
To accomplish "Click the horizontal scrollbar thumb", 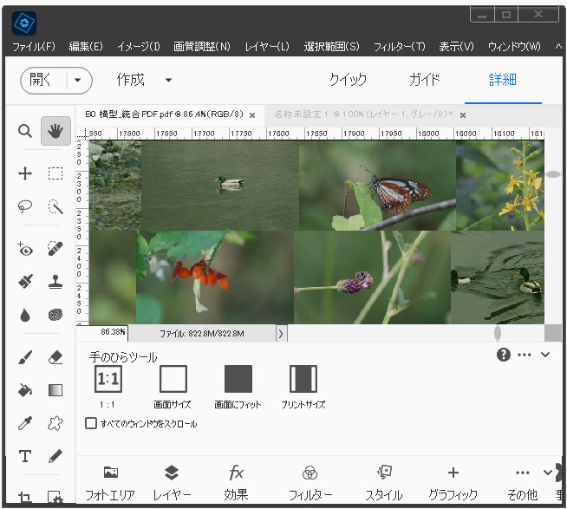I will pyautogui.click(x=498, y=333).
